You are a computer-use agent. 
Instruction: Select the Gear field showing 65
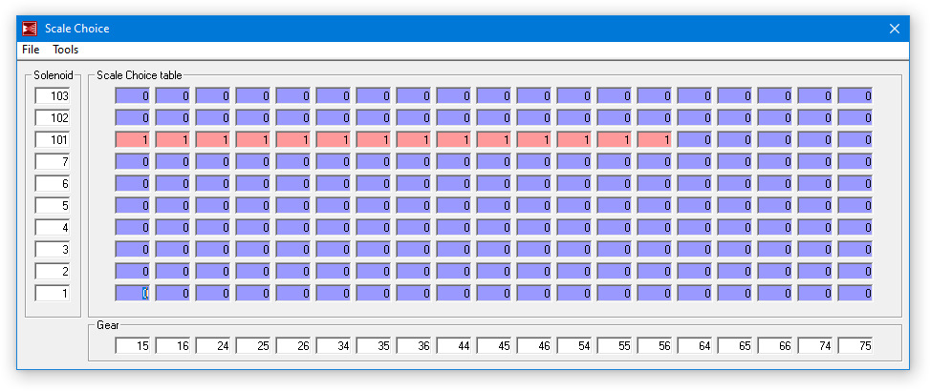click(735, 346)
